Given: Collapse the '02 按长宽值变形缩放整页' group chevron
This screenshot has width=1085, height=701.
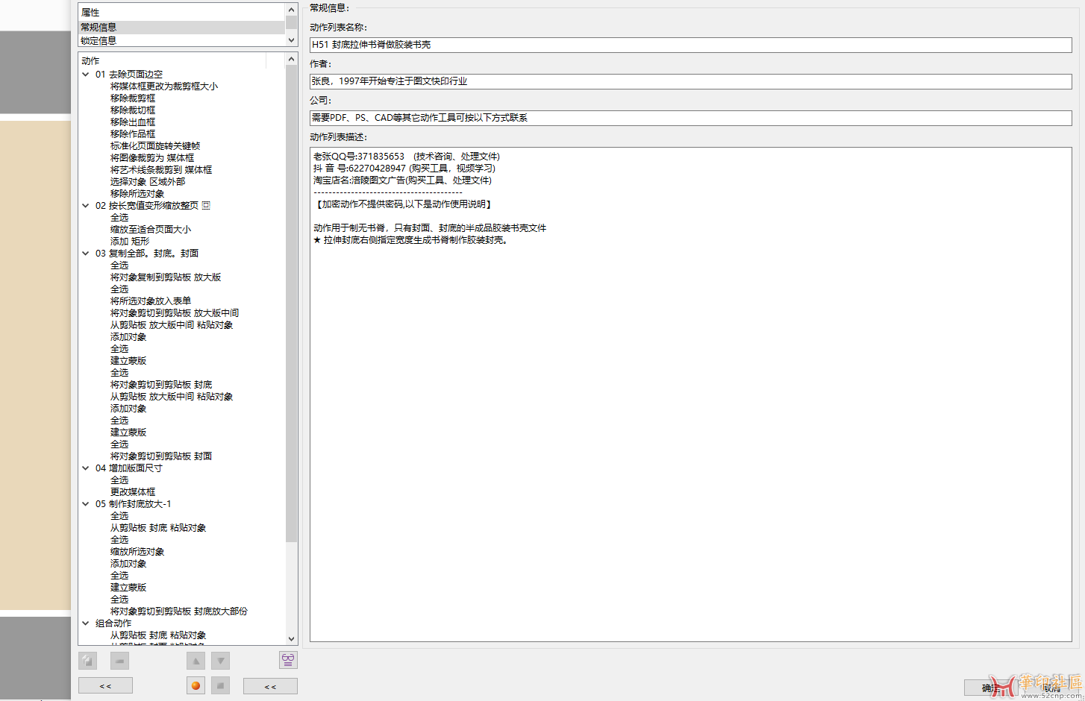Looking at the screenshot, I should click(86, 206).
